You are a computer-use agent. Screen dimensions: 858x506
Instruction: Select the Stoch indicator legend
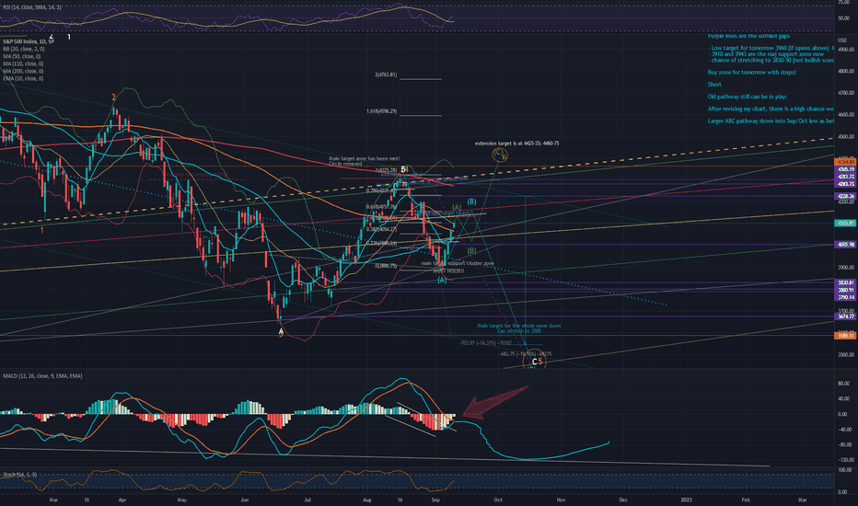[x=19, y=475]
